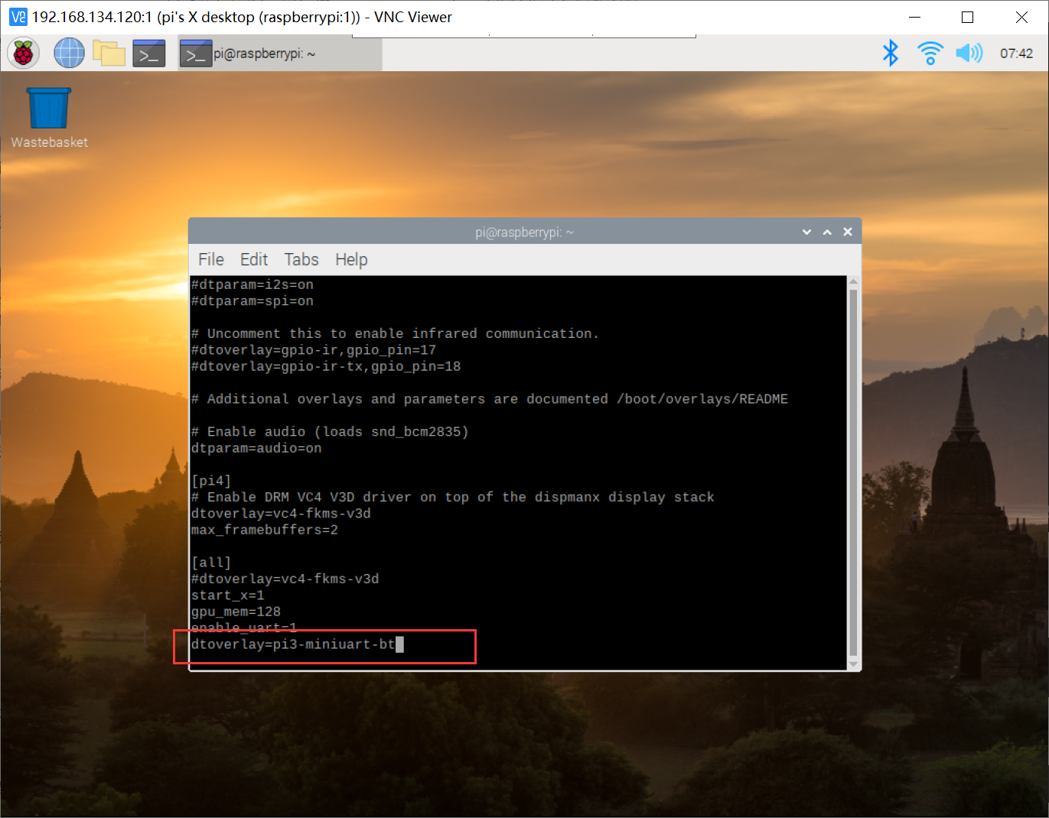Open the File Manager folder icon
Image resolution: width=1049 pixels, height=818 pixels.
click(x=109, y=54)
